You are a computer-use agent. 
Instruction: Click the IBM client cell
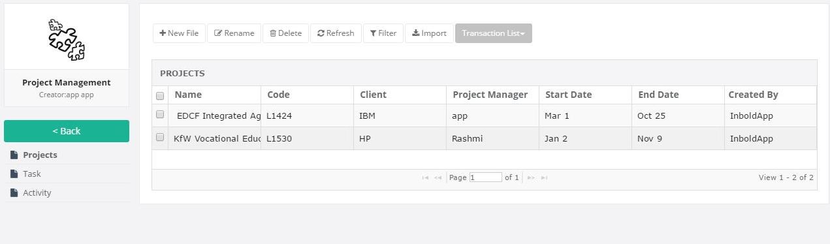(x=400, y=115)
